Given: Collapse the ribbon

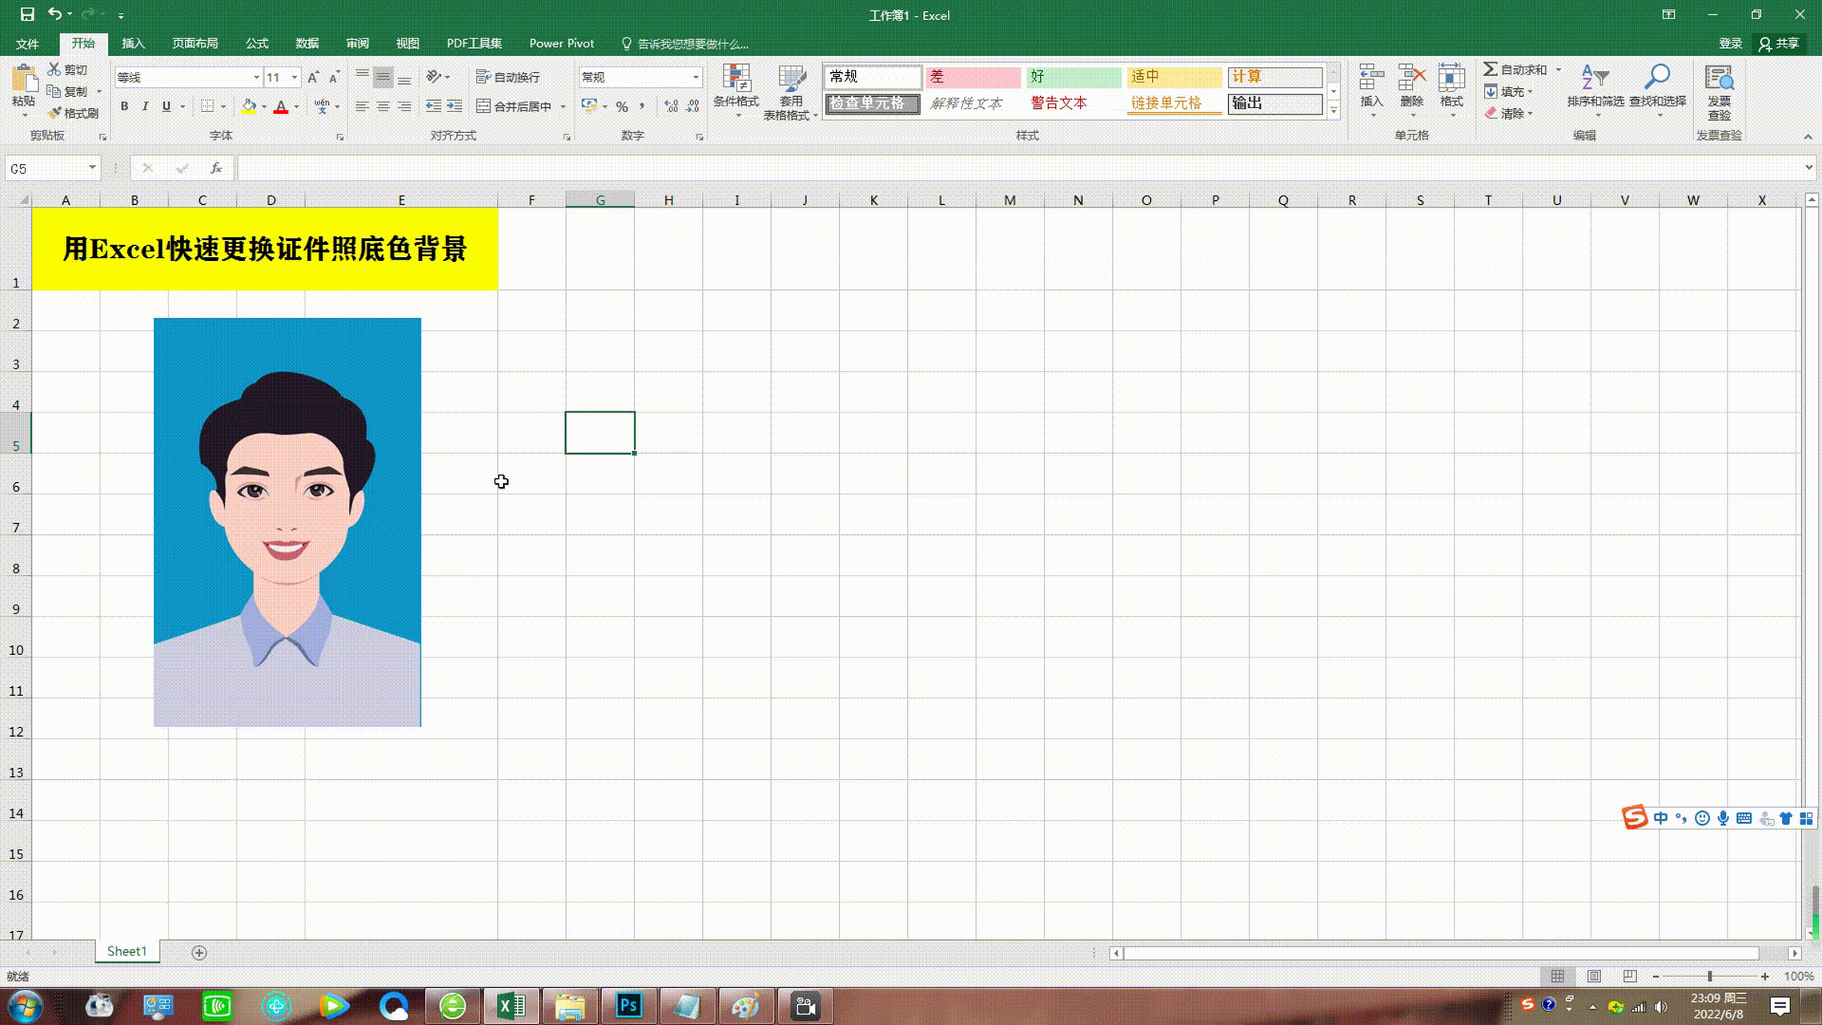Looking at the screenshot, I should pyautogui.click(x=1808, y=137).
